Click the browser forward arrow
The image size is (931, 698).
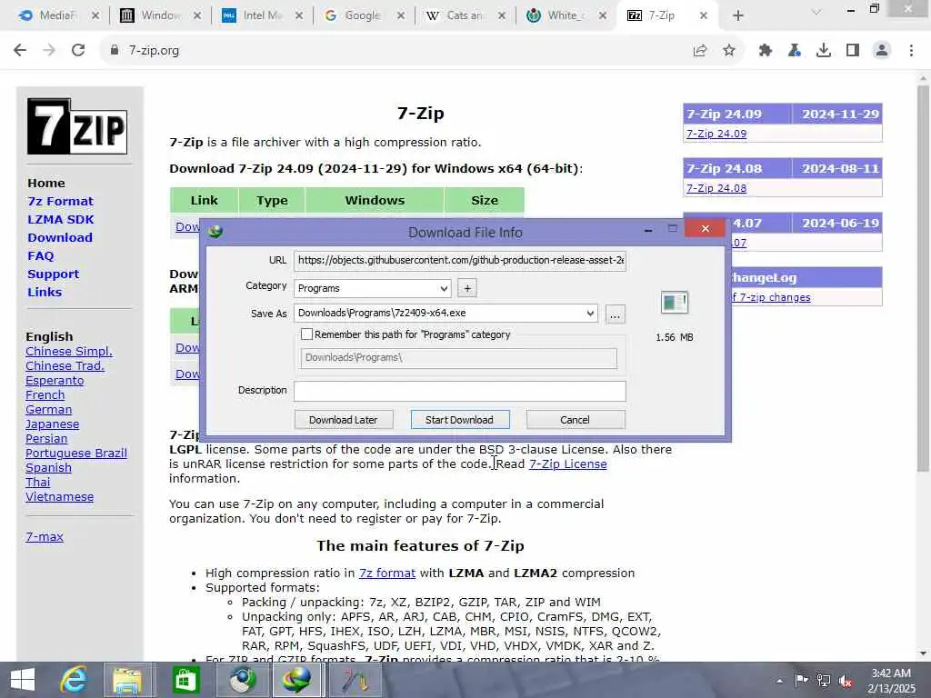[49, 51]
